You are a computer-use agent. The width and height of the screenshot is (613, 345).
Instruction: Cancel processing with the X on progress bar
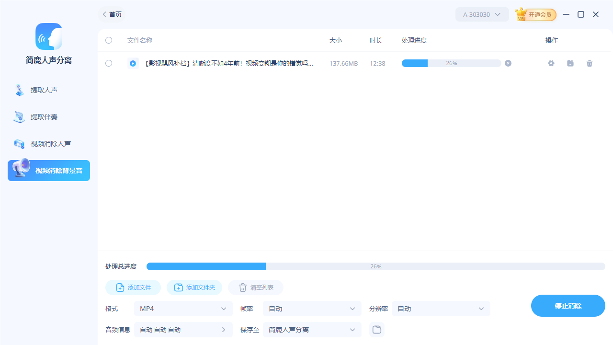508,63
